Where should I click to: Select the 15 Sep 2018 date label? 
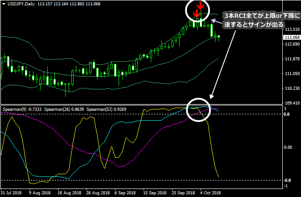tap(155, 193)
